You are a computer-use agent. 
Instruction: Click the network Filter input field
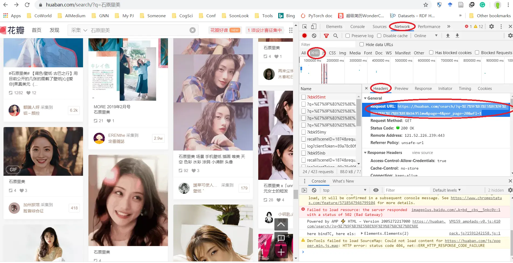point(327,44)
